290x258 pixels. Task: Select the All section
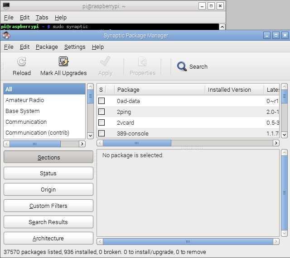coord(44,89)
